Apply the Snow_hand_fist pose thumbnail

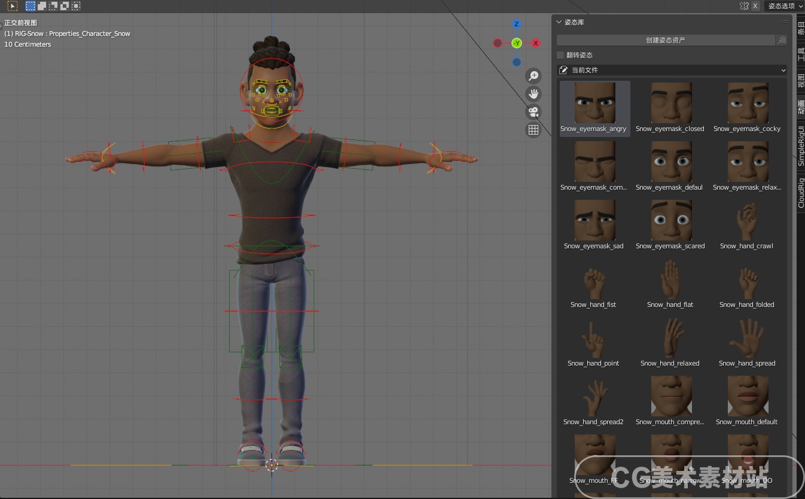click(594, 281)
